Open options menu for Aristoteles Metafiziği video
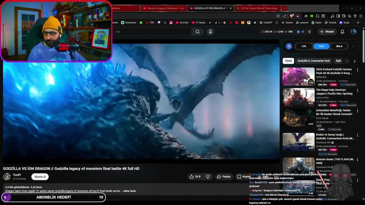Image resolution: width=365 pixels, height=205 pixels. coord(358,111)
